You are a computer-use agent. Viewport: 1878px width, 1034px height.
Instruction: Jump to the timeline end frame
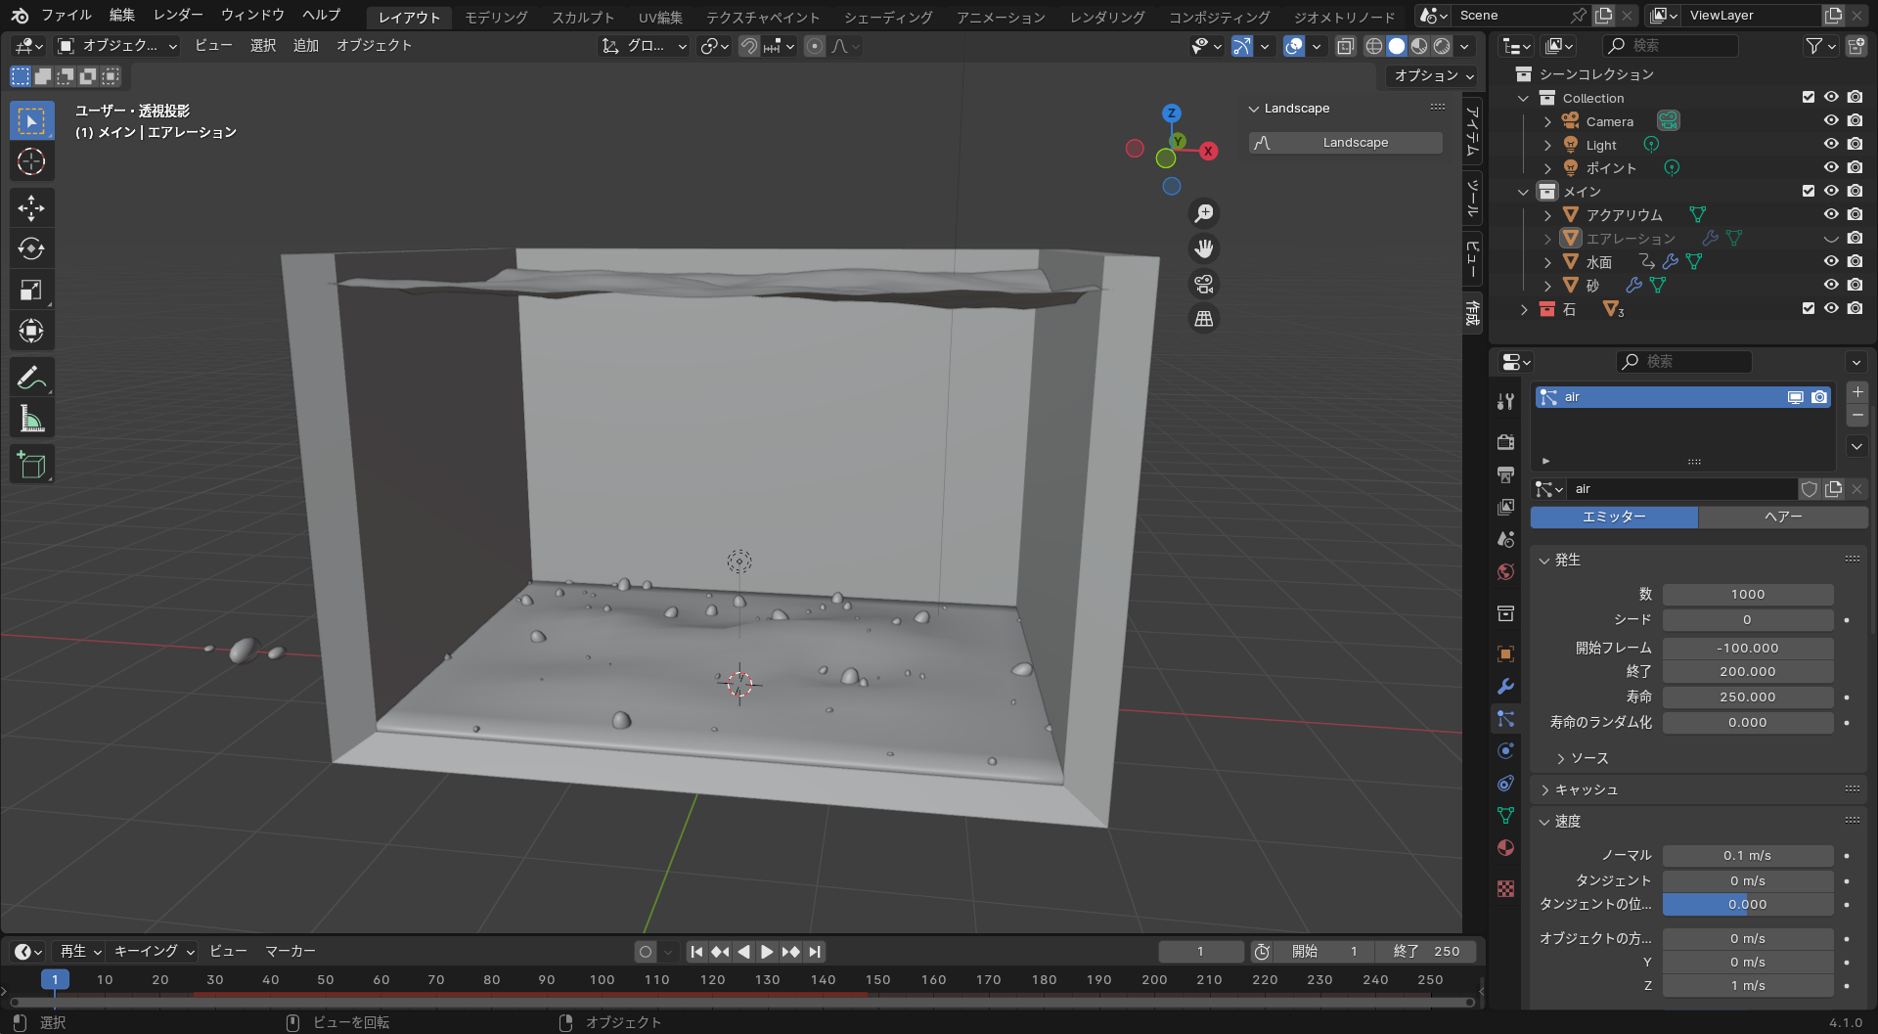815,951
